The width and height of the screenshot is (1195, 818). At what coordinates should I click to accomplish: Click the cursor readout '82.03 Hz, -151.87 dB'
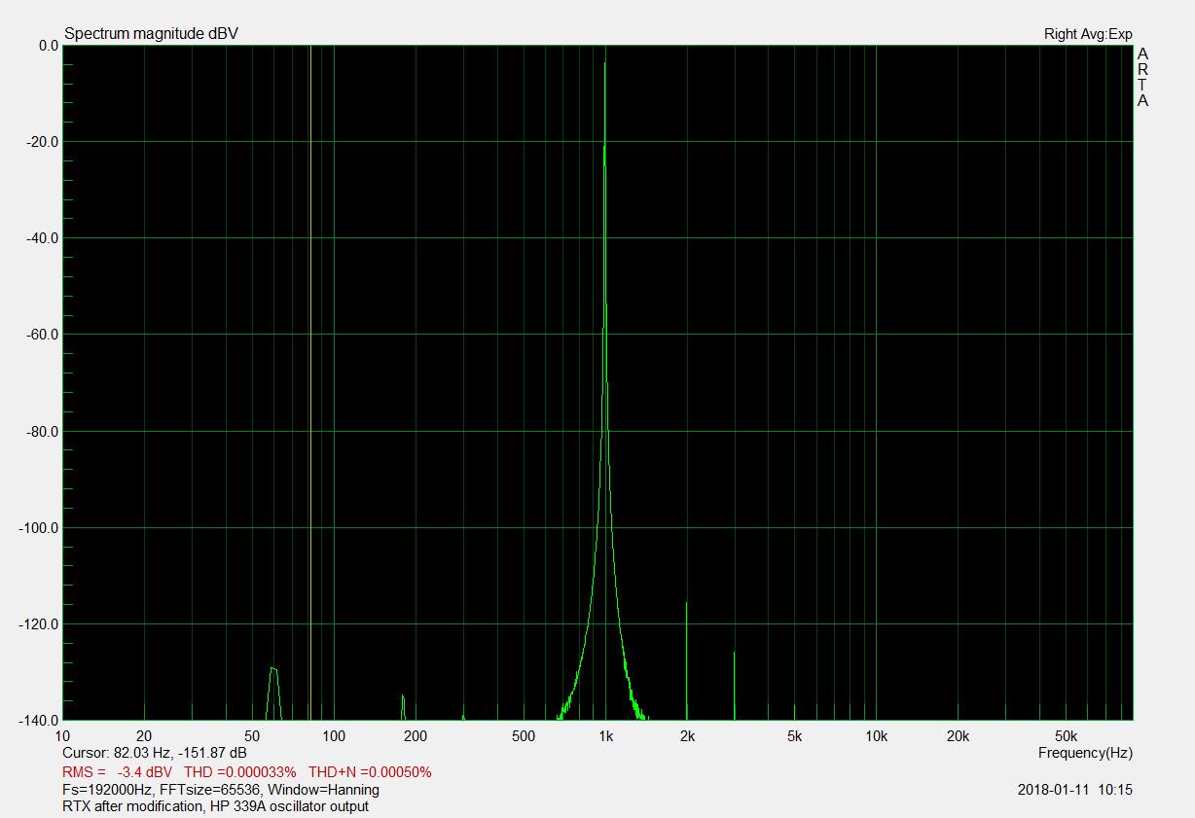(x=180, y=753)
